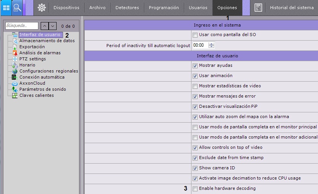Image resolution: width=318 pixels, height=194 pixels.
Task: Open 'Configuraciones regionales' settings
Action: 49,71
